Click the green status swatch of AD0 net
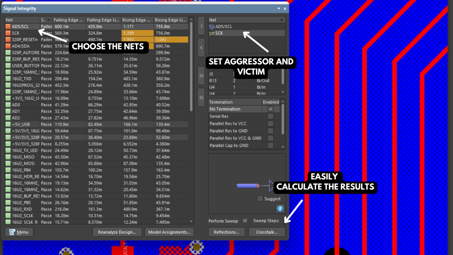This screenshot has width=453, height=255. click(8, 105)
